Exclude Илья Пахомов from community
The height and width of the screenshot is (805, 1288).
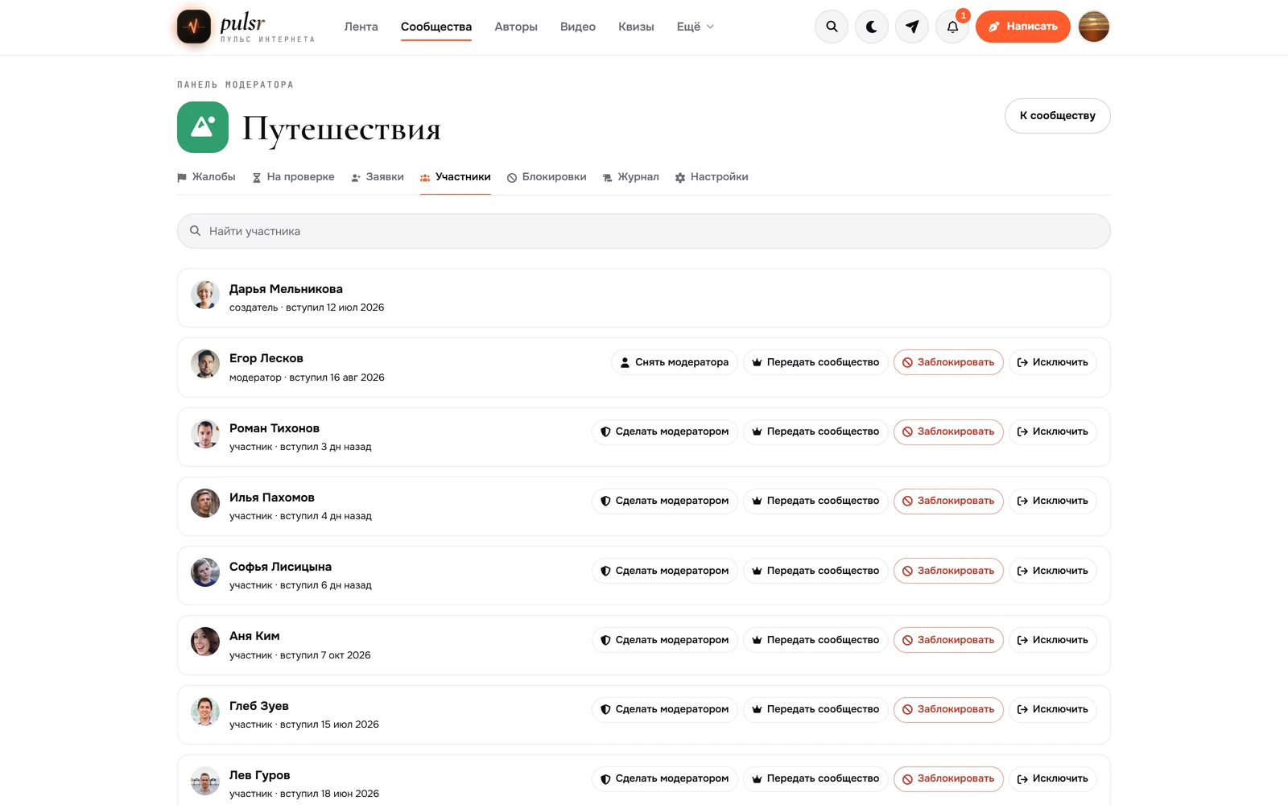(x=1053, y=501)
